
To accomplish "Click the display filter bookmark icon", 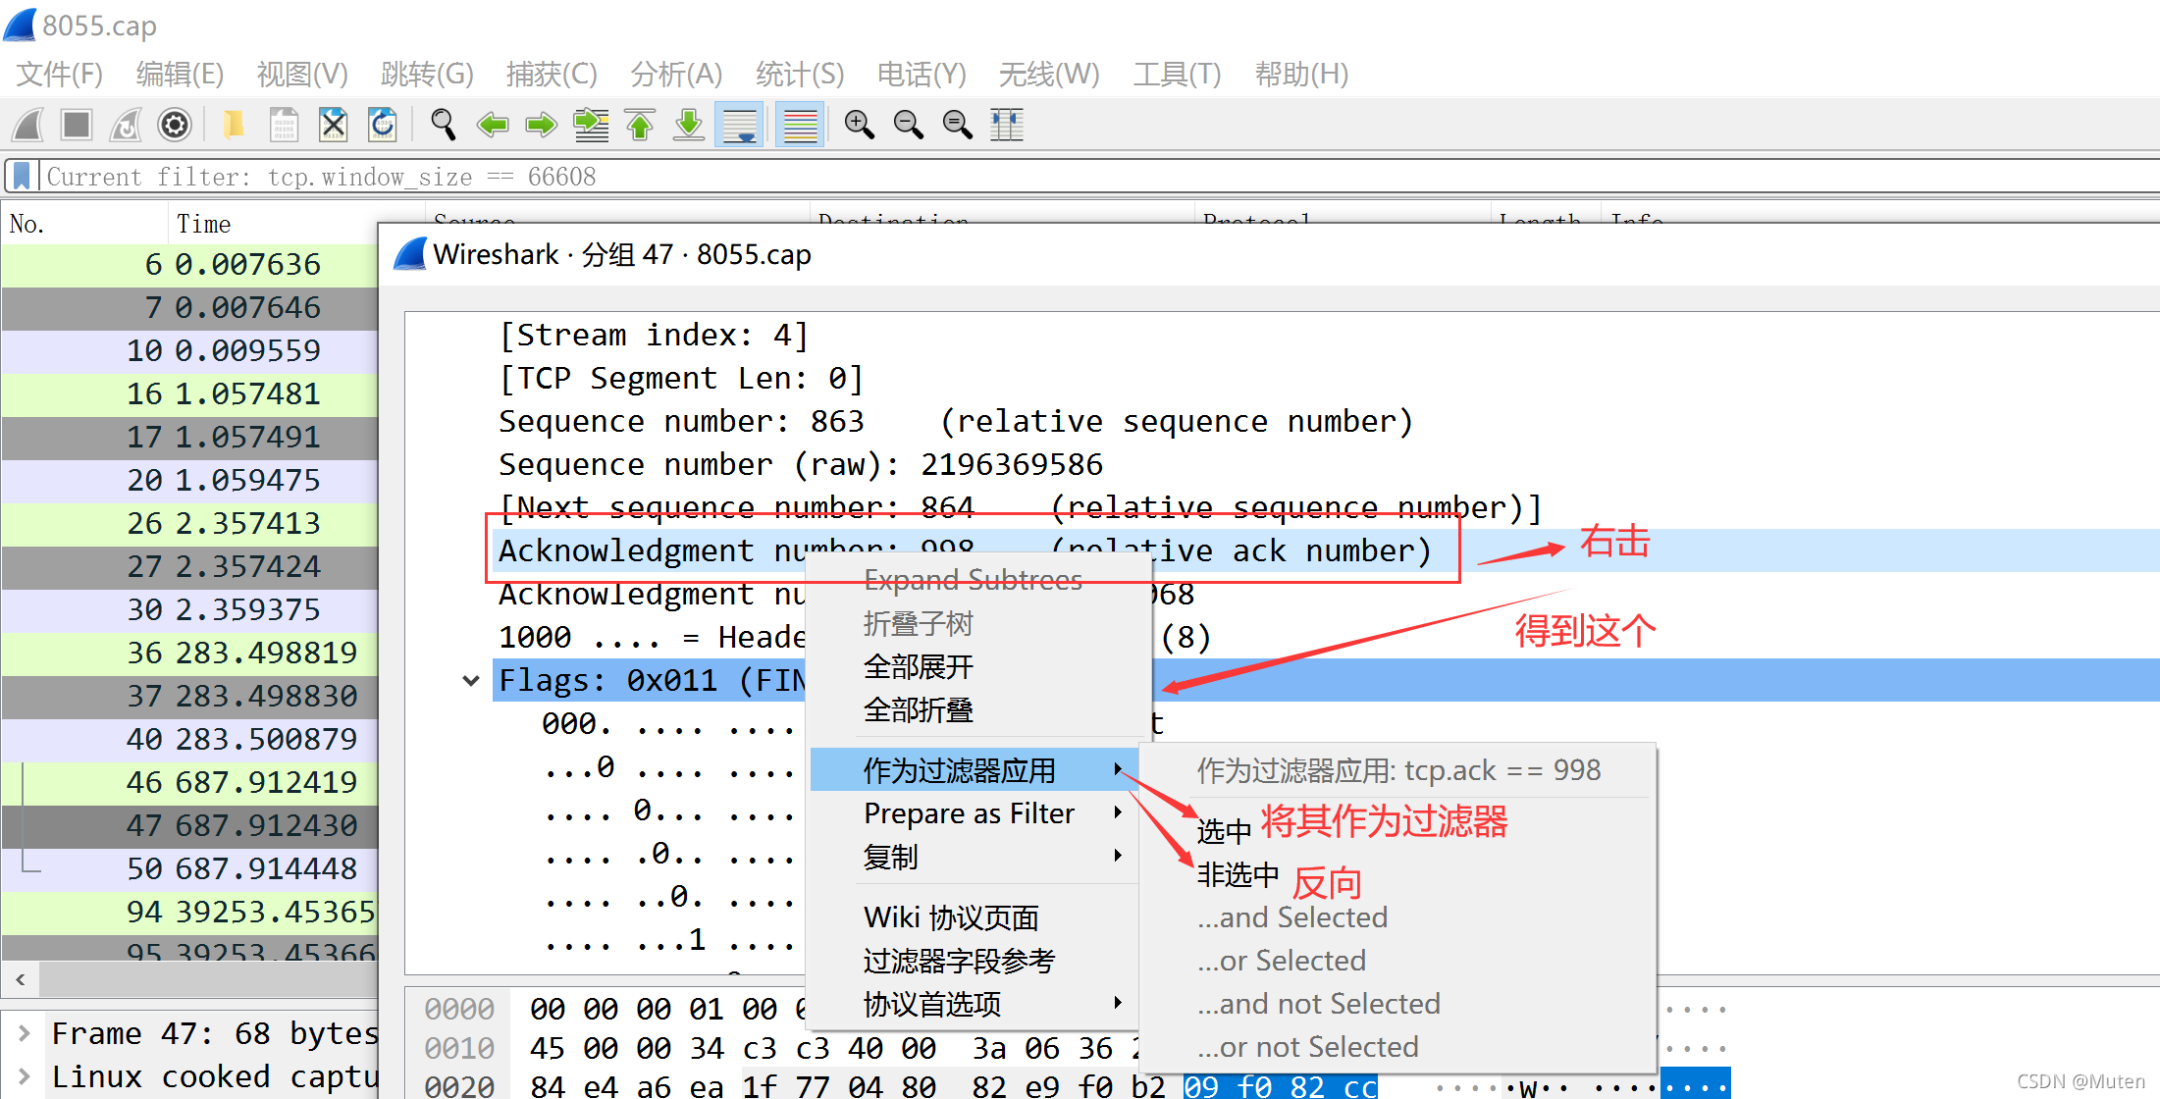I will pyautogui.click(x=22, y=177).
